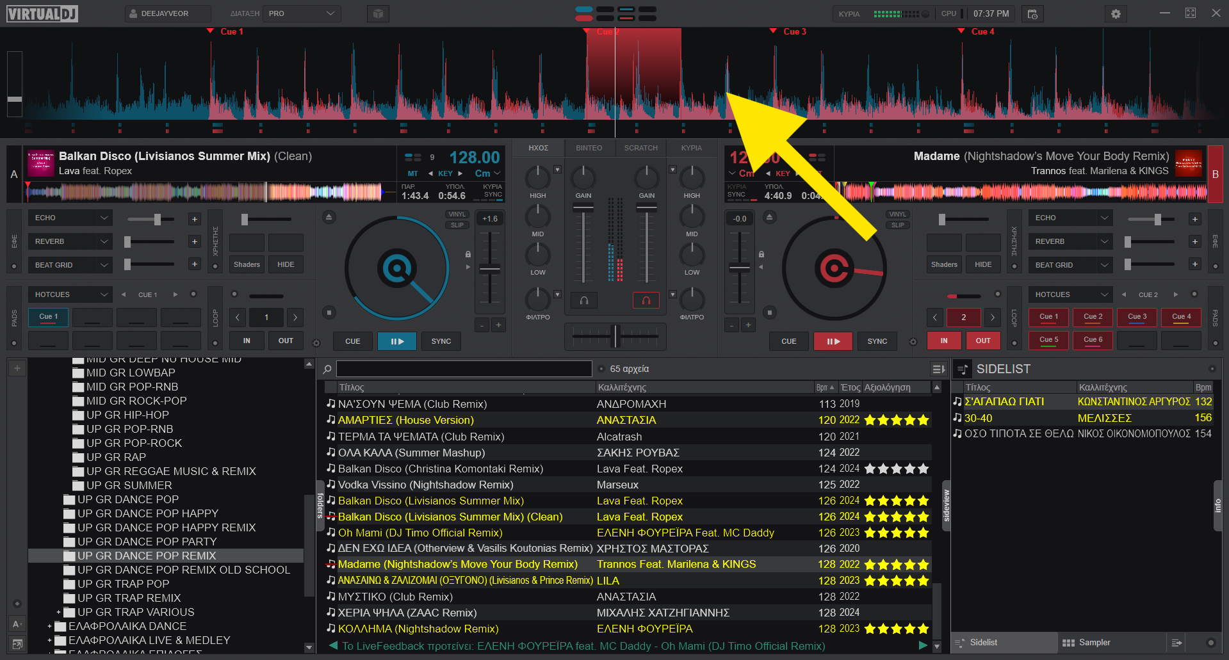
Task: Switch mixer to ΗΧΟΣ tab
Action: pyautogui.click(x=538, y=148)
